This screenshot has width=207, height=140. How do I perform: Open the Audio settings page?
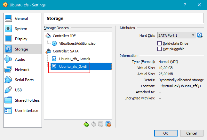[22, 59]
